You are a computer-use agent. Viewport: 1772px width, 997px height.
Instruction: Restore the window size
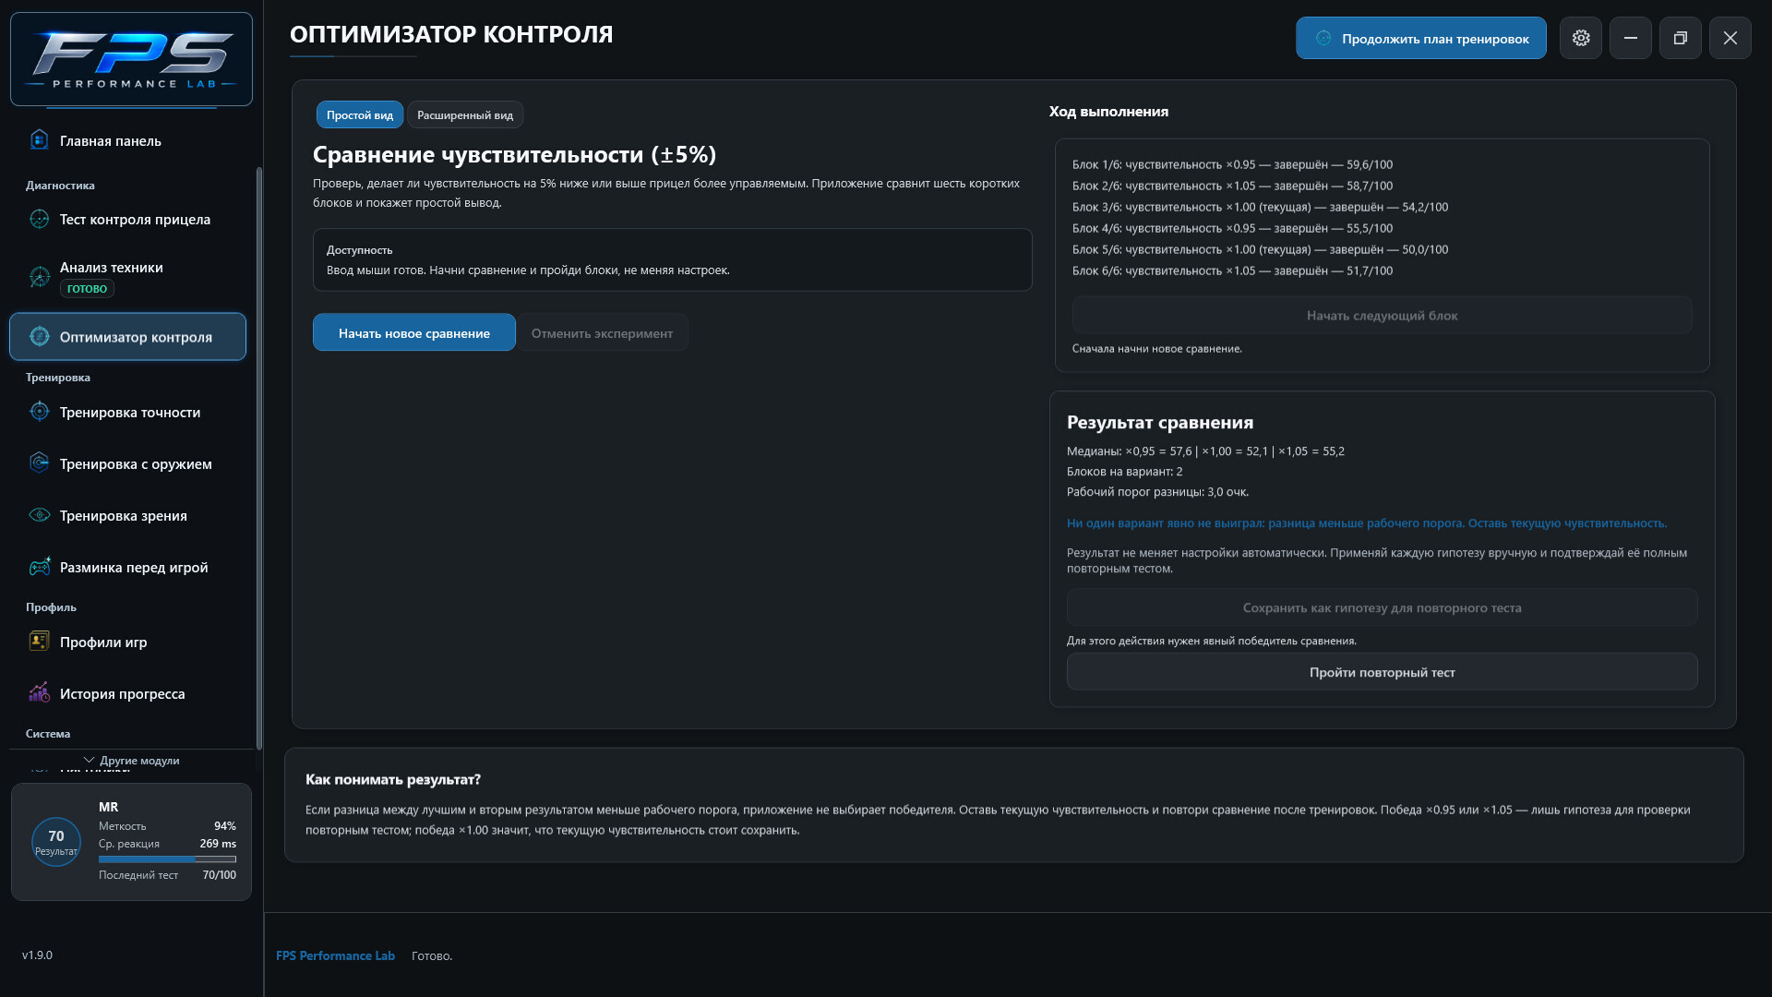1681,38
